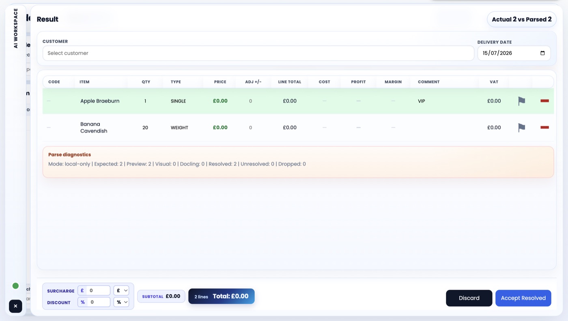Screen dimensions: 568x321
Task: Remove the Apple Braeburn line
Action: click(544, 101)
